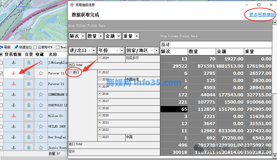Click the 厄瓜多尔 country cell
277x160 pixels.
tap(143, 59)
